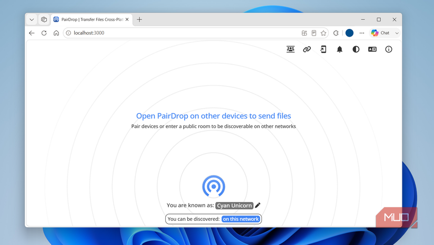Open a new browser tab

(x=139, y=19)
